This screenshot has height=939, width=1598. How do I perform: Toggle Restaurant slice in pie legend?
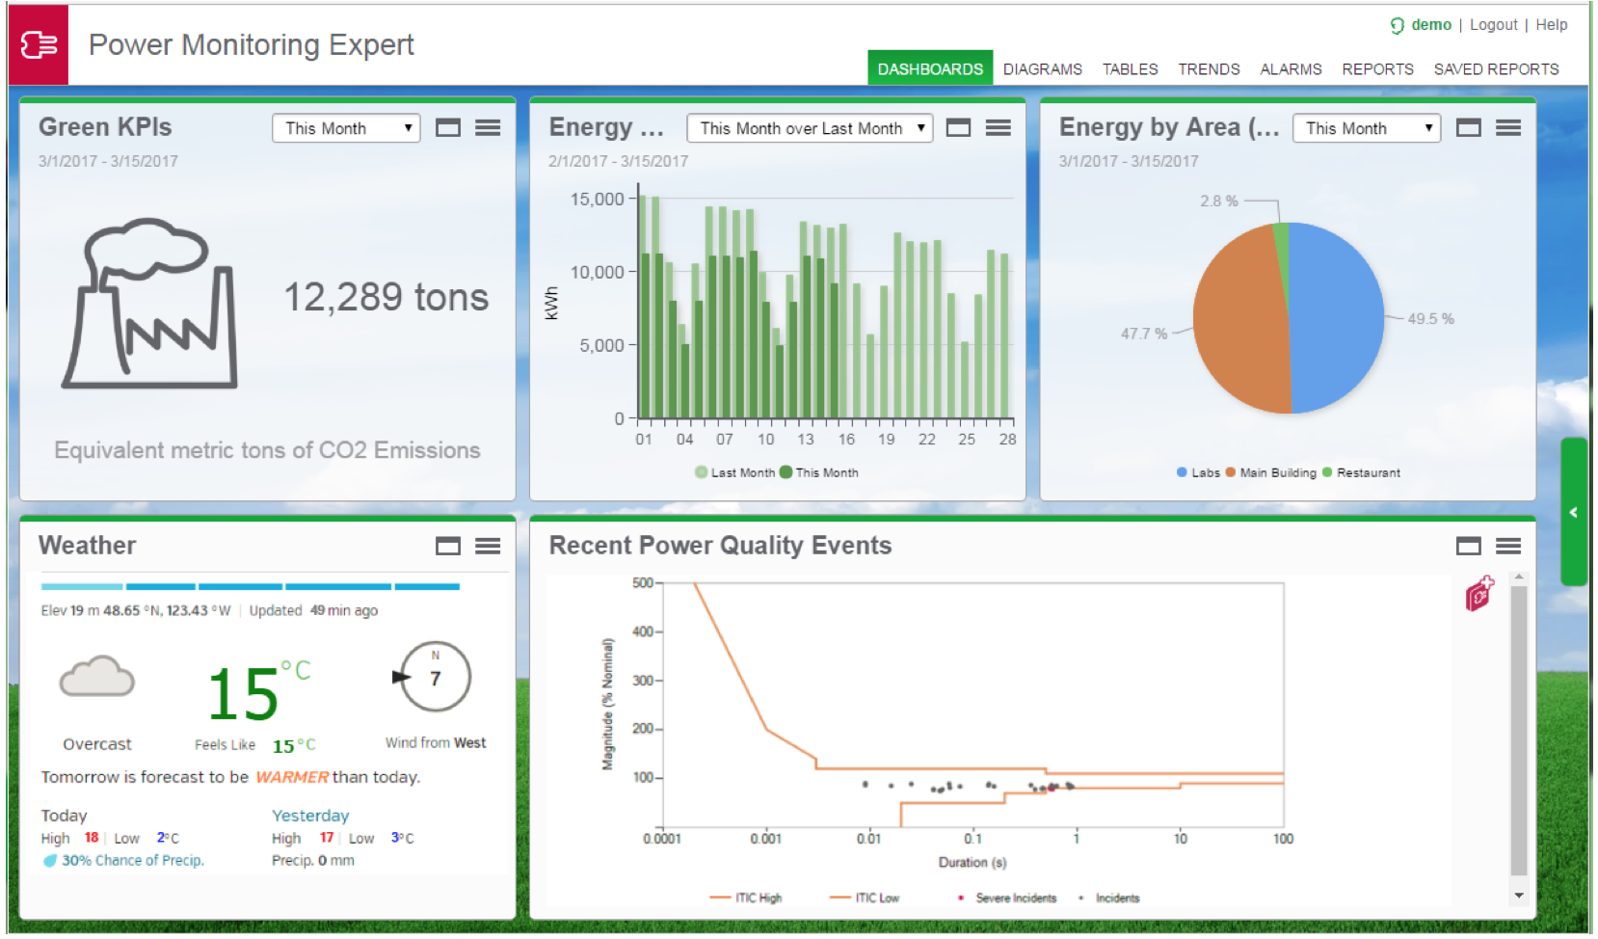click(1361, 472)
